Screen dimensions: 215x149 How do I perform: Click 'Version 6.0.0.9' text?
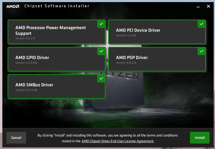(x=25, y=38)
